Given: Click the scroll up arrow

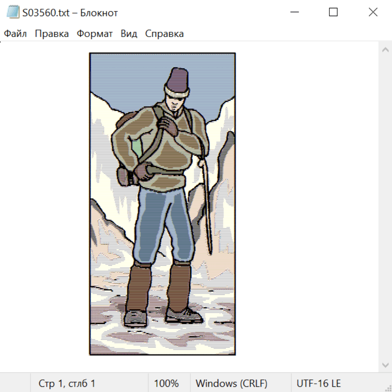Looking at the screenshot, I should click(x=385, y=50).
